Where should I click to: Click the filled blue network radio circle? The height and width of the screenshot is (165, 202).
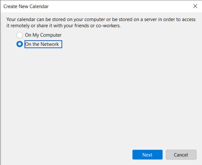click(x=20, y=44)
